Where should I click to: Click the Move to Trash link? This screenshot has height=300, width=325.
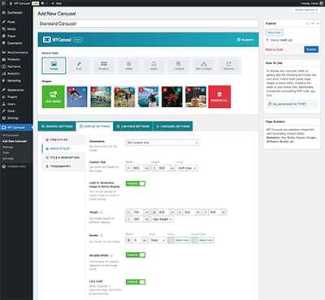[x=274, y=49]
